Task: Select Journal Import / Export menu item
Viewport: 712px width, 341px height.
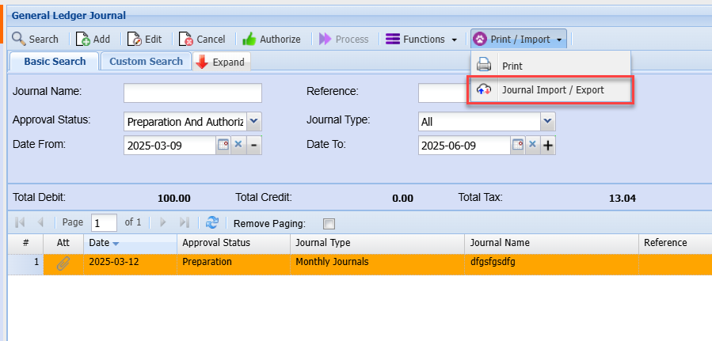Action: tap(550, 90)
